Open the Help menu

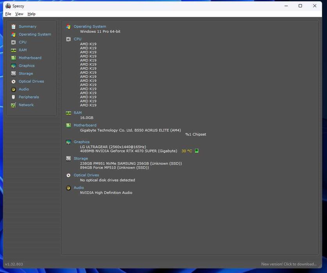(x=31, y=14)
